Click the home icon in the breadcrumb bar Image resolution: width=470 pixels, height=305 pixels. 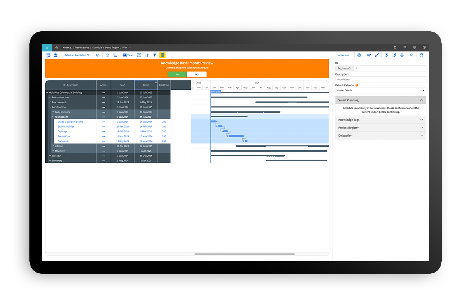coord(56,47)
